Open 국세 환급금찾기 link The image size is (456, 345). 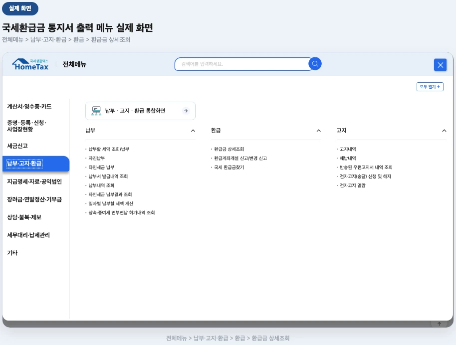pos(229,167)
